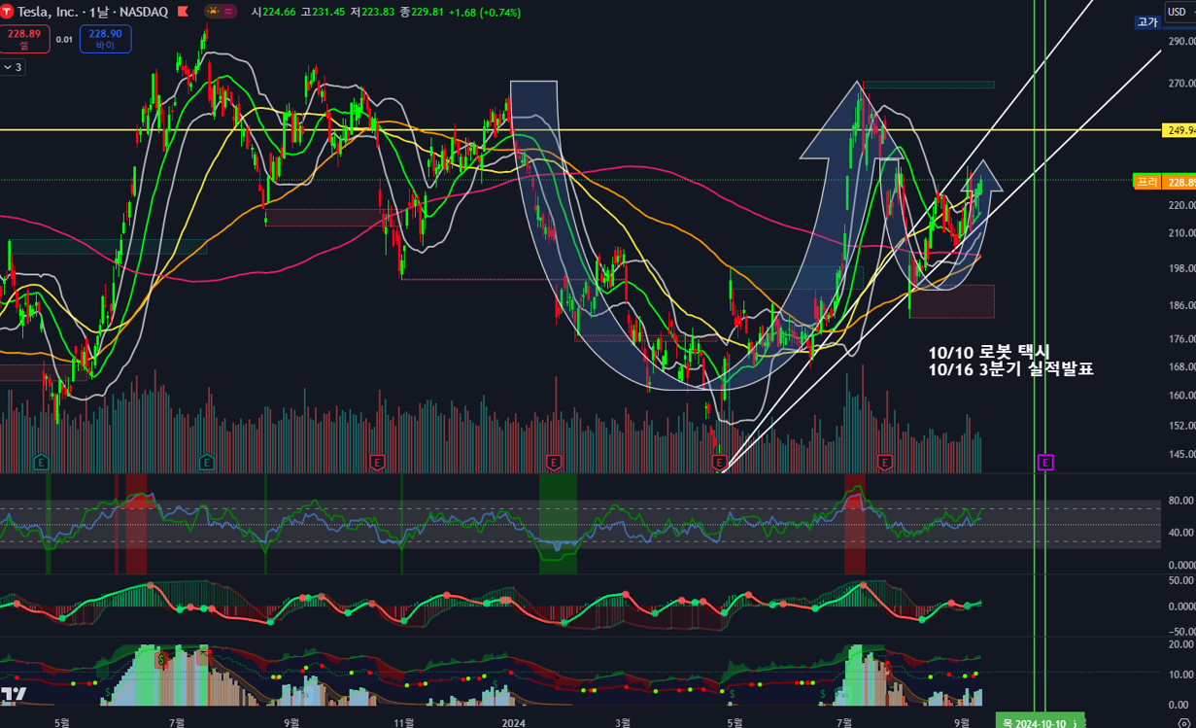Click the blue high price label
Screen dimensions: 1196x728
click(1147, 22)
